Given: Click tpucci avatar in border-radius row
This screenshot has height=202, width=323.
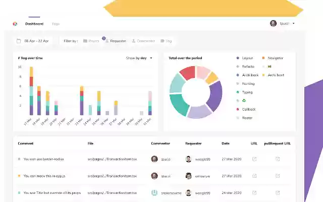Looking at the screenshot, I should 154,159.
